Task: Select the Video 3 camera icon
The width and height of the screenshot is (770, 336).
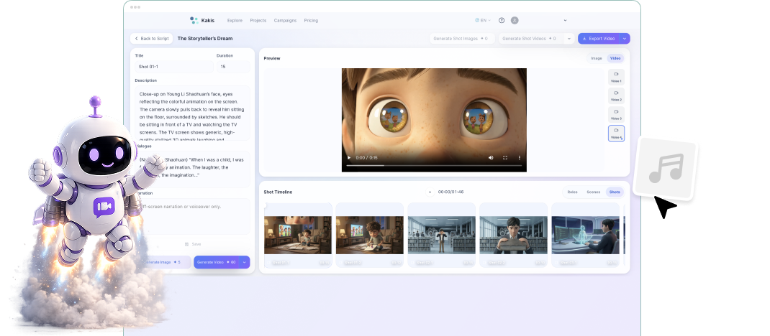Action: tap(616, 112)
